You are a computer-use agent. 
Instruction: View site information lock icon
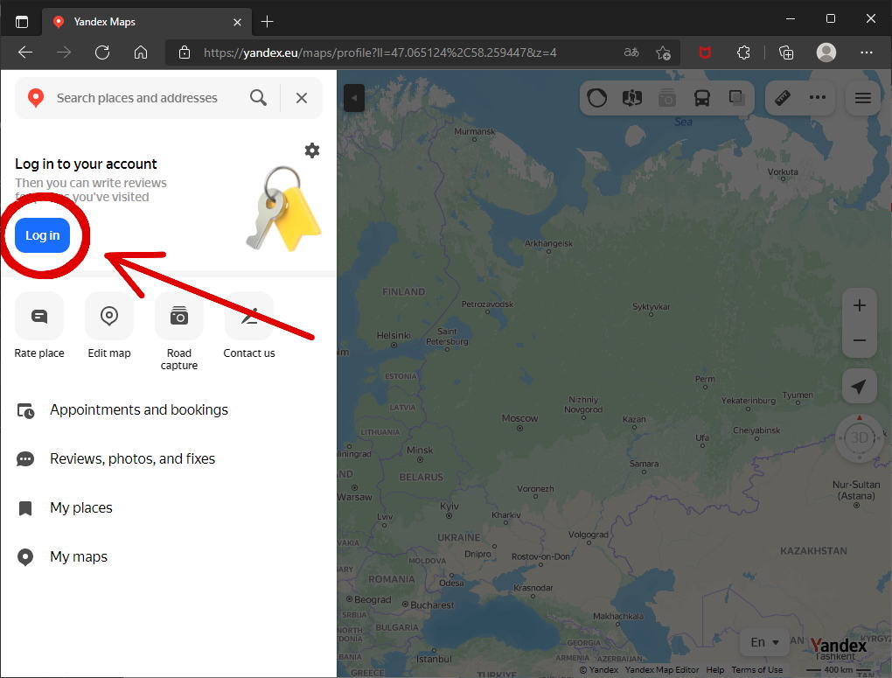pyautogui.click(x=185, y=53)
